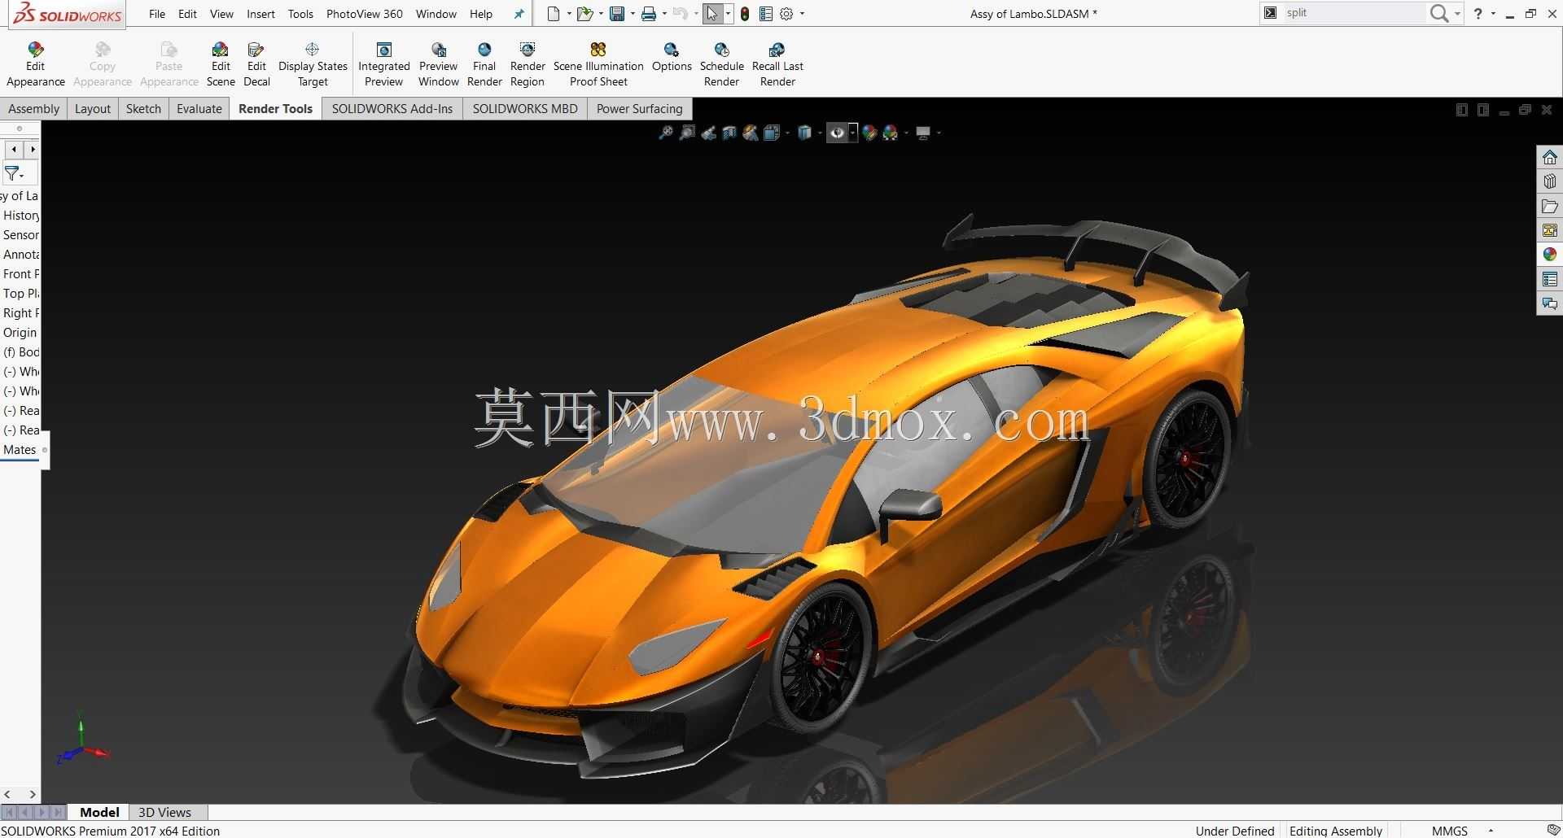
Task: Click the Rebuild traffic light icon
Action: [x=745, y=14]
